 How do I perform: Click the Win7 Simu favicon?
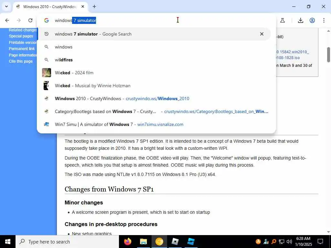tap(47, 124)
